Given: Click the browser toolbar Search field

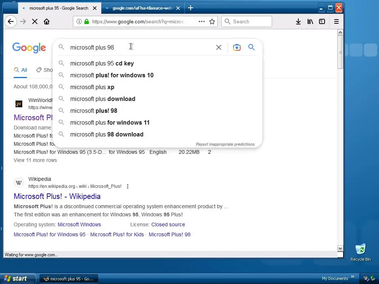Looking at the screenshot, I should point(246,21).
